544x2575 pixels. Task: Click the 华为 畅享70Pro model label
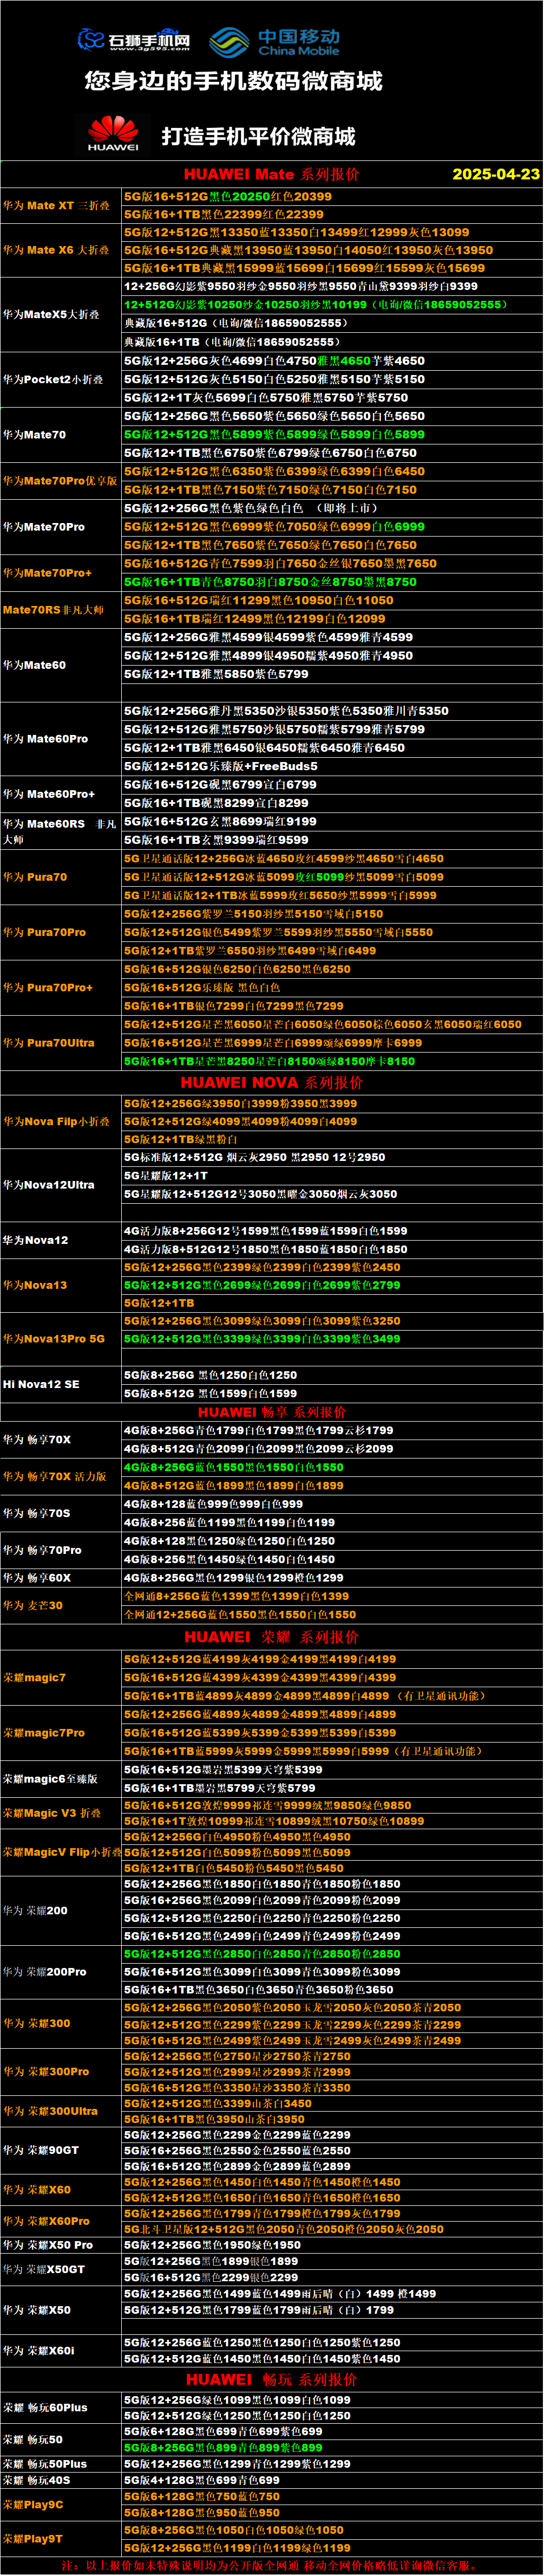click(42, 1551)
